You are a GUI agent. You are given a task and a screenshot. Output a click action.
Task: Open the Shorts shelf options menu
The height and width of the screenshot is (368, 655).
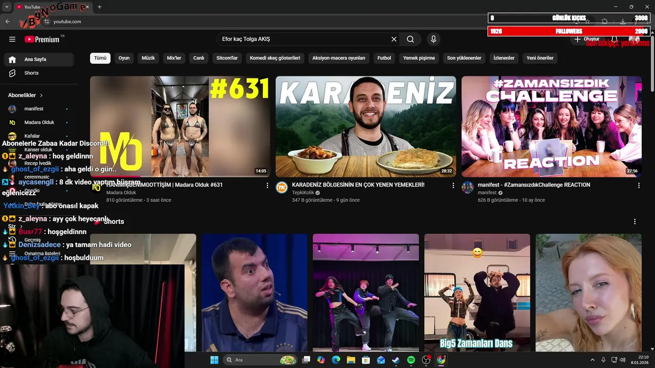(x=635, y=222)
